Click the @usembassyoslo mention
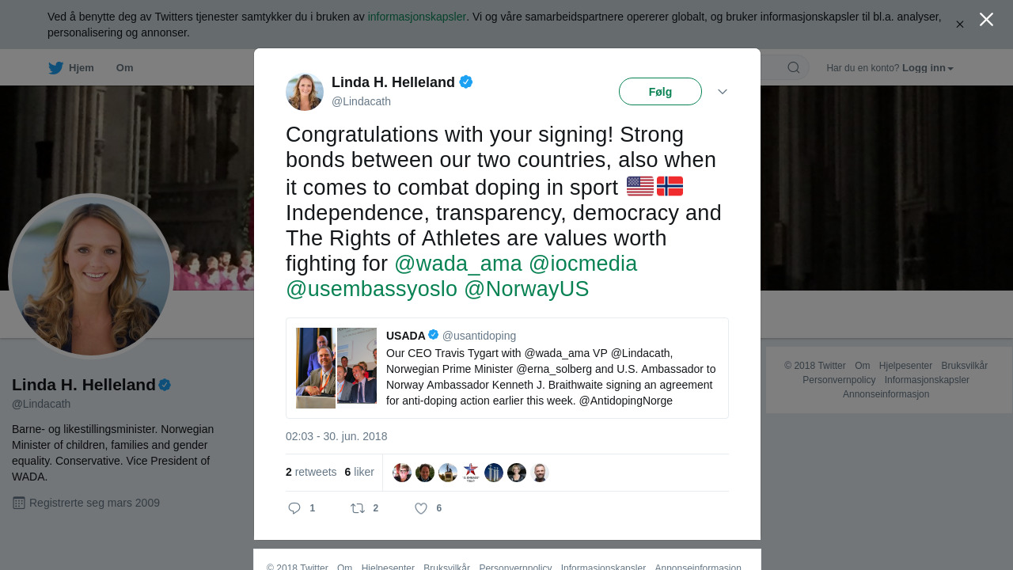This screenshot has width=1013, height=570. click(371, 289)
